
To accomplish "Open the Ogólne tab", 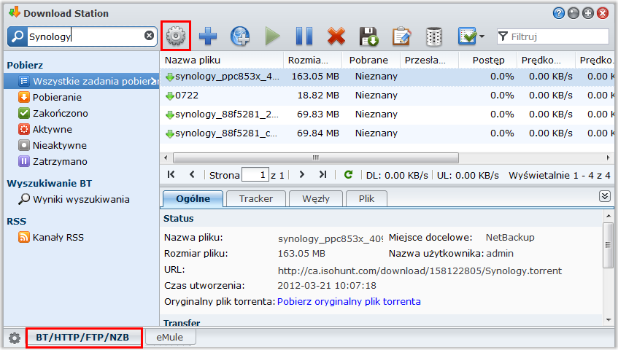I will point(193,199).
